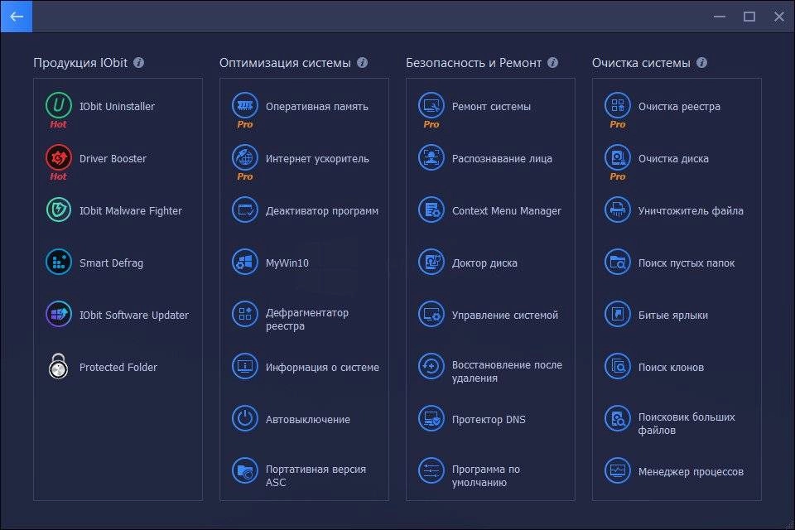Screen dimensions: 795x530
Task: Show info for Продукция IObit section
Action: [x=139, y=62]
